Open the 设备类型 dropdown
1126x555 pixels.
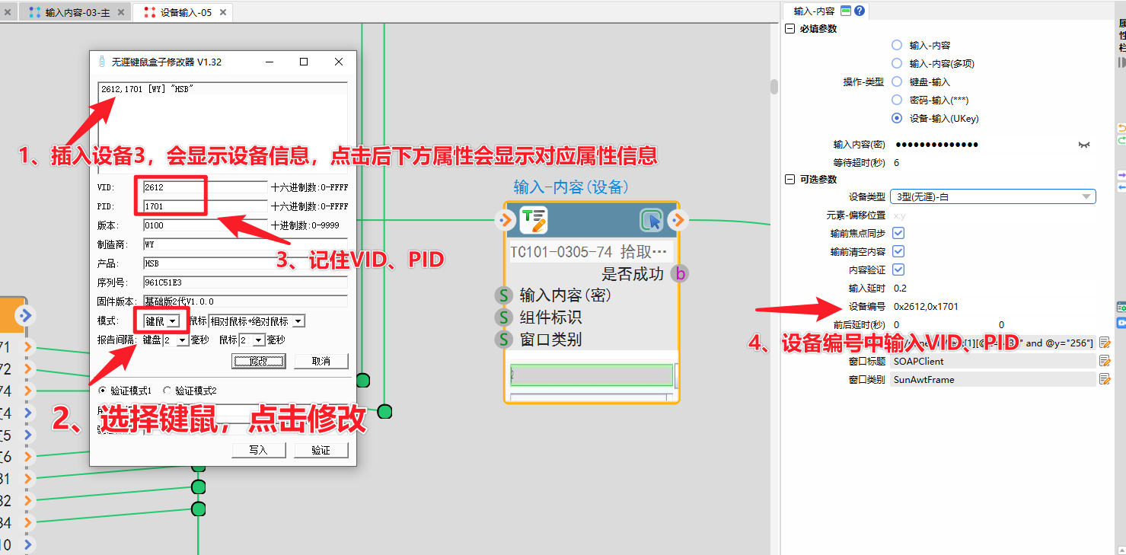(993, 197)
